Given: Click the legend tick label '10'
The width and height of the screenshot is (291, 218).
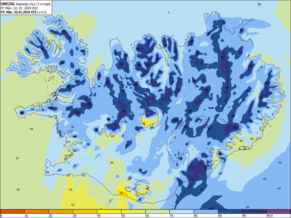Looking at the screenshot, I should click(26, 216).
